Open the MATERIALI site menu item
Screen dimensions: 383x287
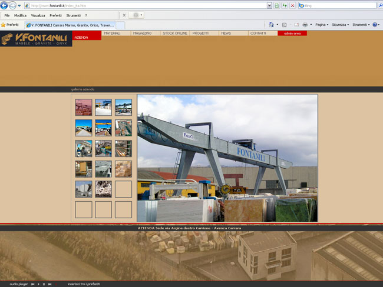(x=116, y=34)
